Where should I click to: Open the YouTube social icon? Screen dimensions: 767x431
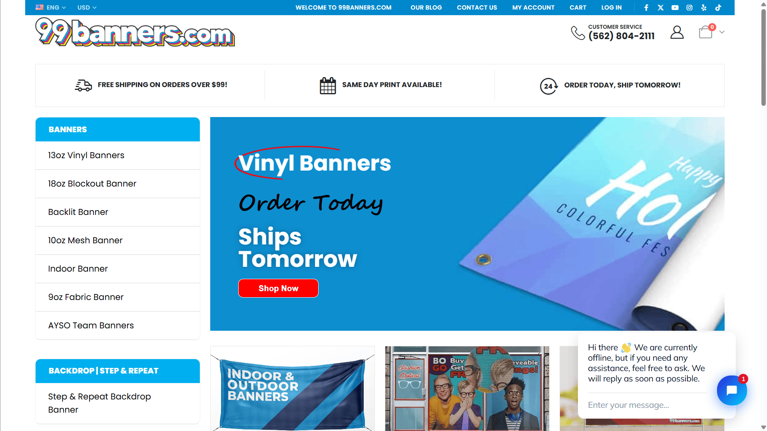(675, 8)
